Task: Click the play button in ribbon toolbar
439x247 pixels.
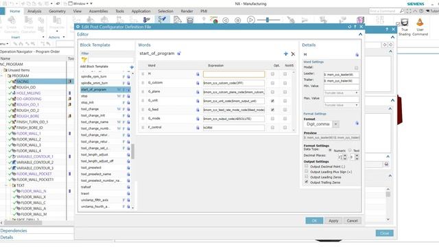Action: 250,20
